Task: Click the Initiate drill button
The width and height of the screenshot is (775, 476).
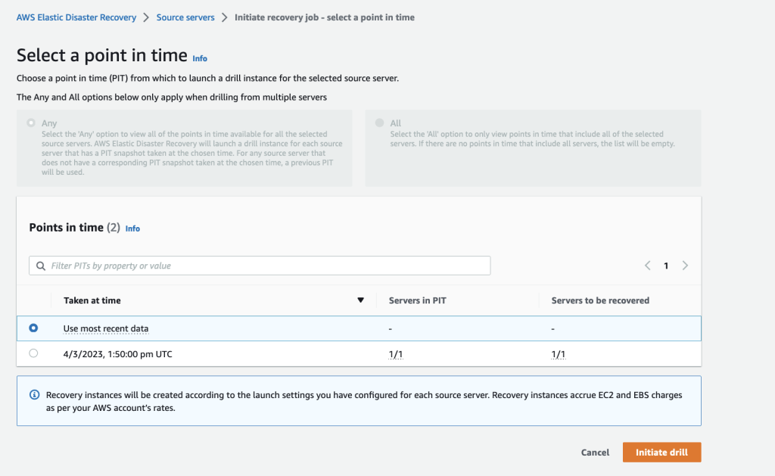Action: pyautogui.click(x=661, y=452)
